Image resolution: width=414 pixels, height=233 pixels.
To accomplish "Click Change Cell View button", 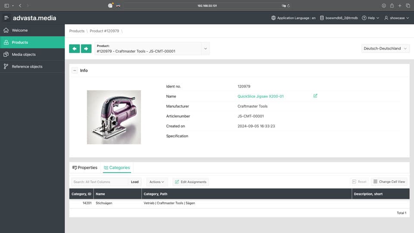I will click(389, 182).
